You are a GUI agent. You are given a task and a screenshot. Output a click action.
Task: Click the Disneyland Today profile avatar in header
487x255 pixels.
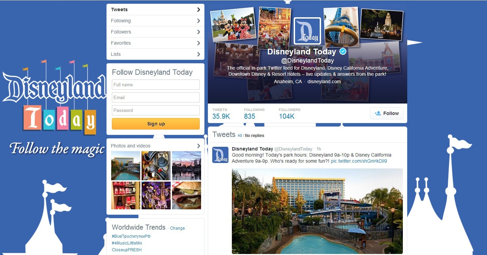click(307, 31)
